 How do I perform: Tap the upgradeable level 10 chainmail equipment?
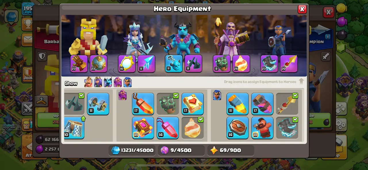(x=74, y=128)
